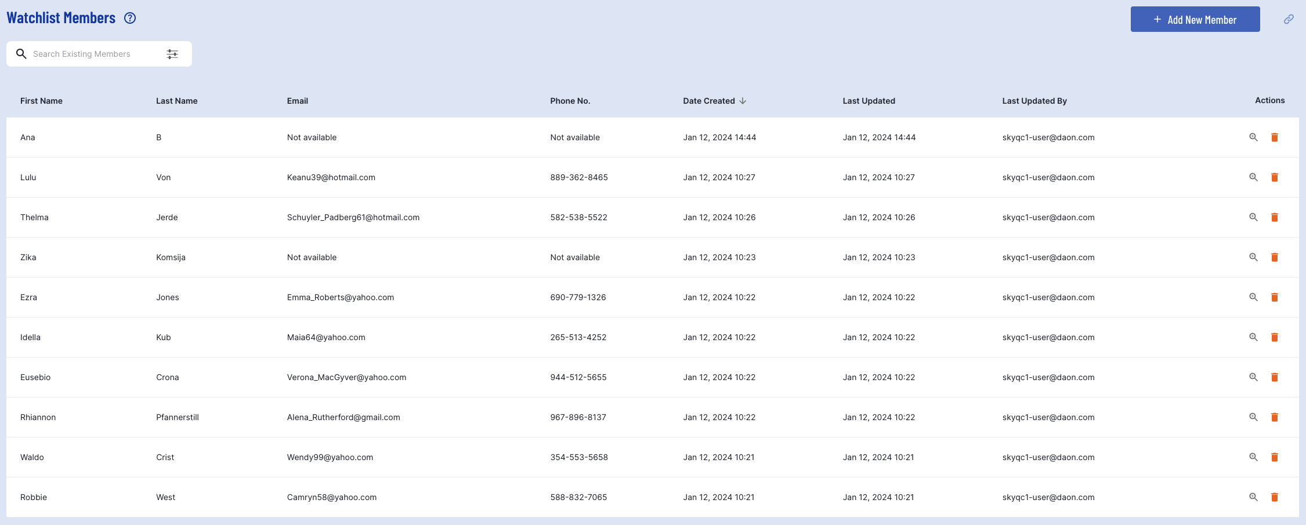Click the Watchlist Members page title

[61, 18]
